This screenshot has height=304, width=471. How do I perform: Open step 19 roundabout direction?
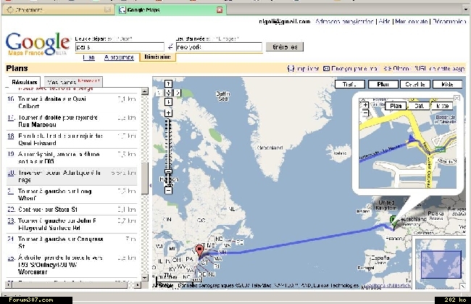click(x=72, y=157)
